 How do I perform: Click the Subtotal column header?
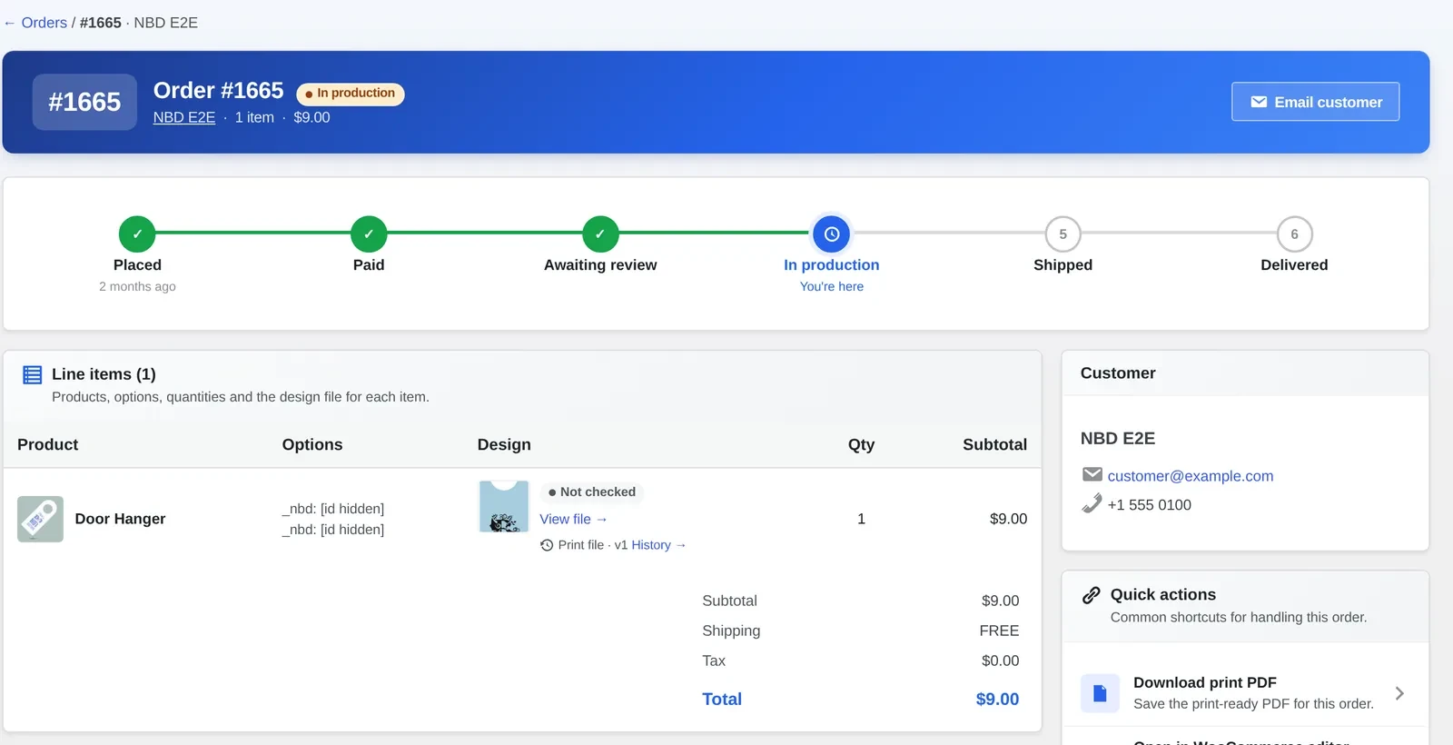(994, 444)
